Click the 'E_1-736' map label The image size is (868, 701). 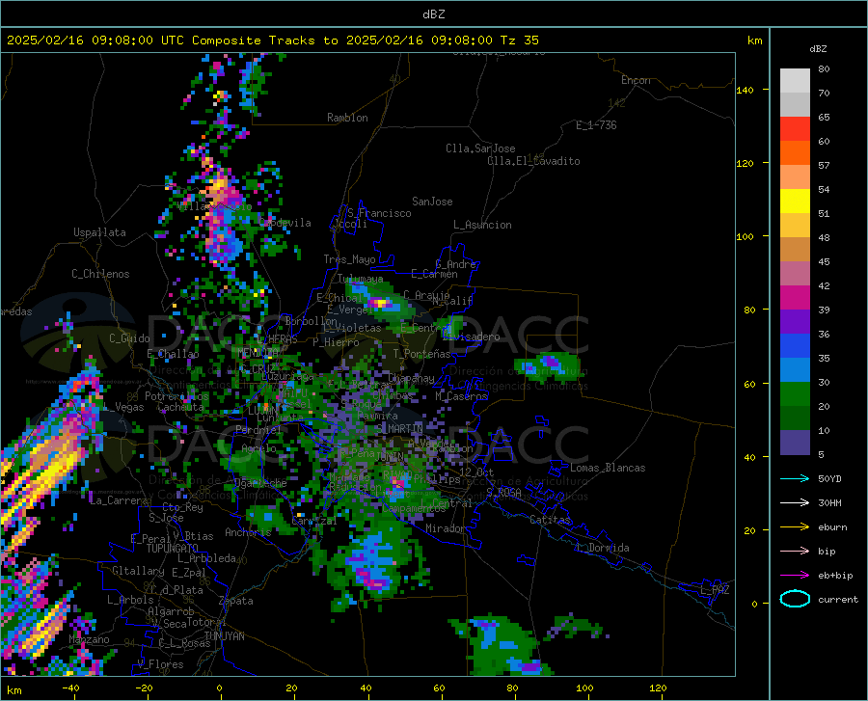596,125
